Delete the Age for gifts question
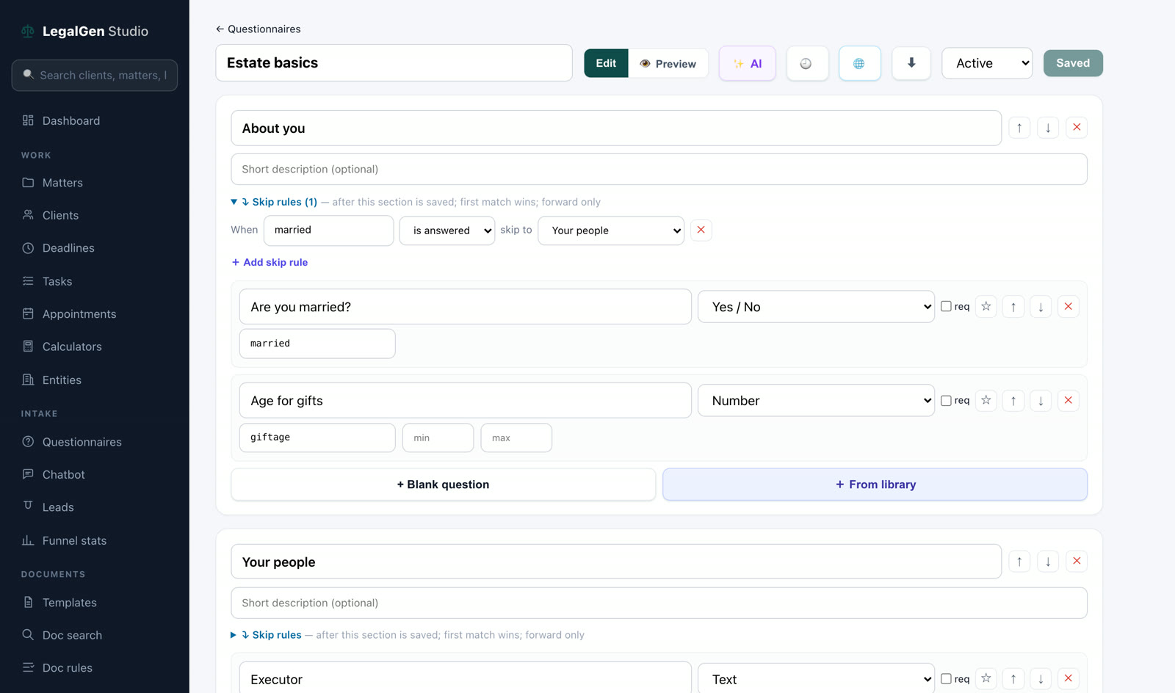 1069,400
